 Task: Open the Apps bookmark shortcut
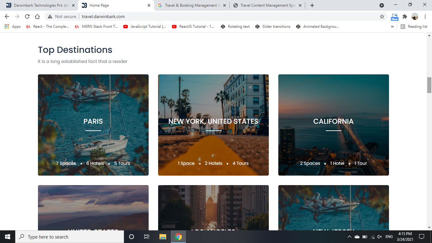point(13,27)
